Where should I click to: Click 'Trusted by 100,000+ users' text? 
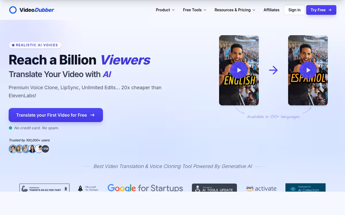(x=29, y=140)
